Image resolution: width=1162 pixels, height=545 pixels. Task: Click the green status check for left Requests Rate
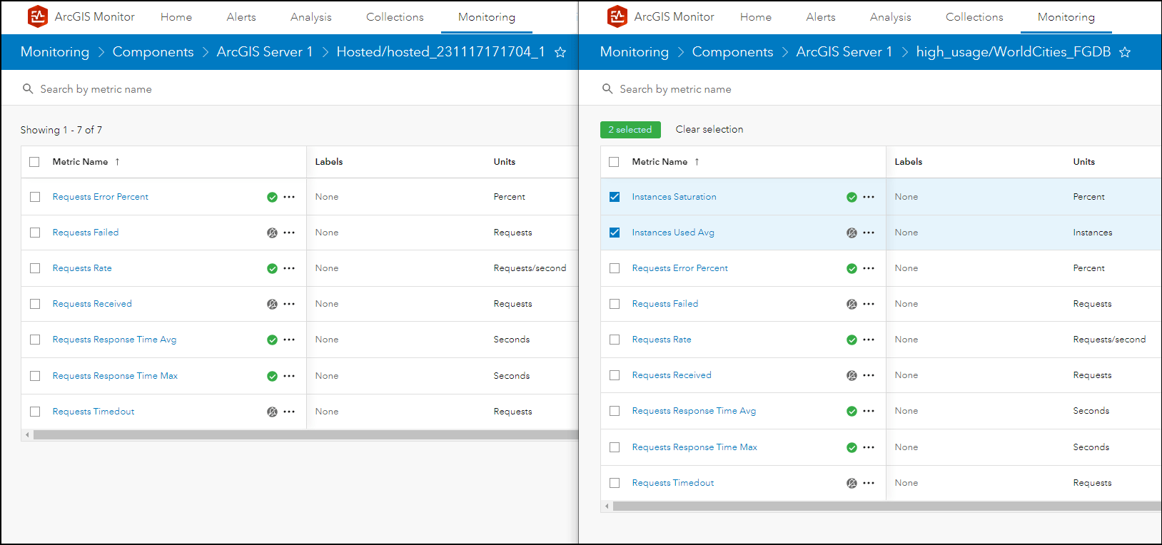click(272, 269)
